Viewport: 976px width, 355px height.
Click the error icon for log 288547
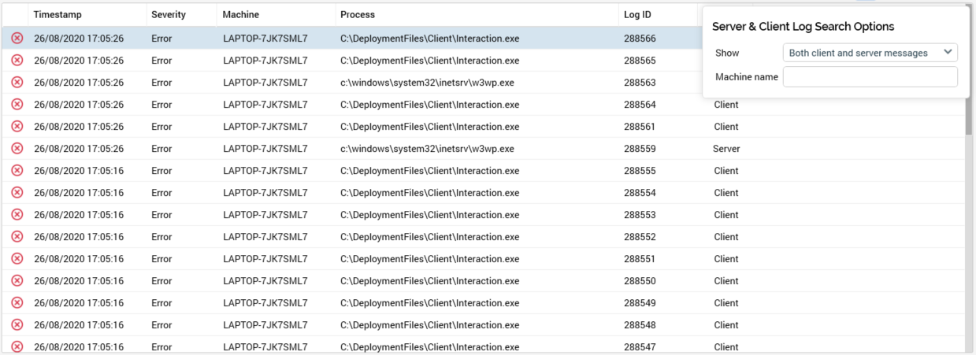coord(17,346)
